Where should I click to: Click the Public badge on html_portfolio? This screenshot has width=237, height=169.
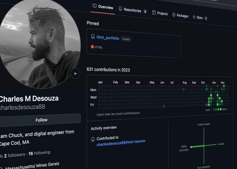(126, 39)
